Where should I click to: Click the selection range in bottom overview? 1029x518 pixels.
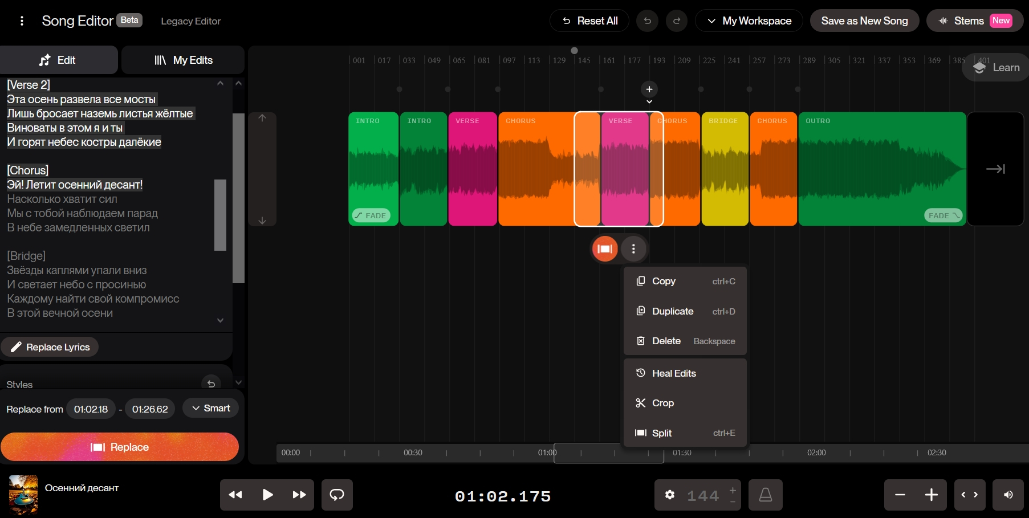609,453
